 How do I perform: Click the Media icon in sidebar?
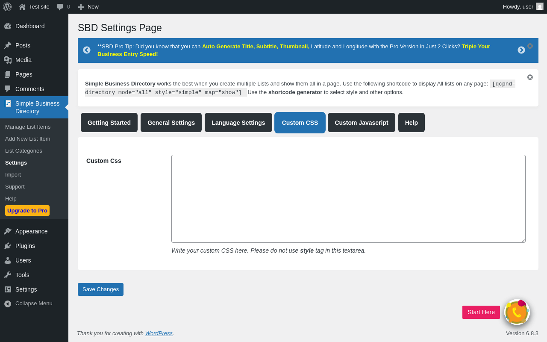click(8, 60)
